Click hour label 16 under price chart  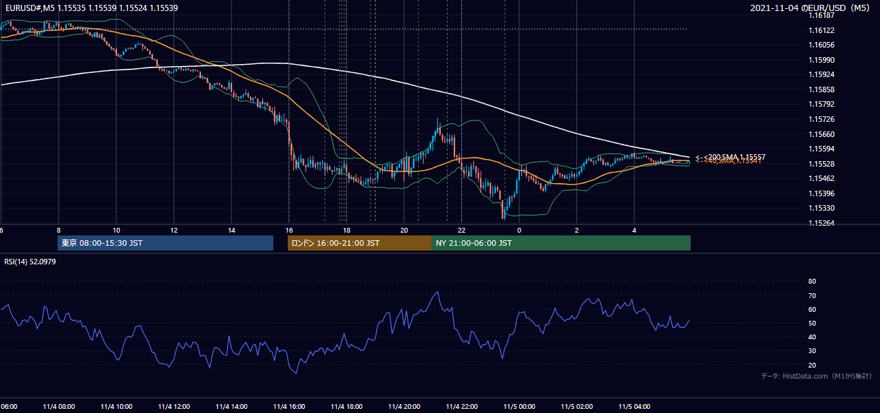tap(289, 230)
